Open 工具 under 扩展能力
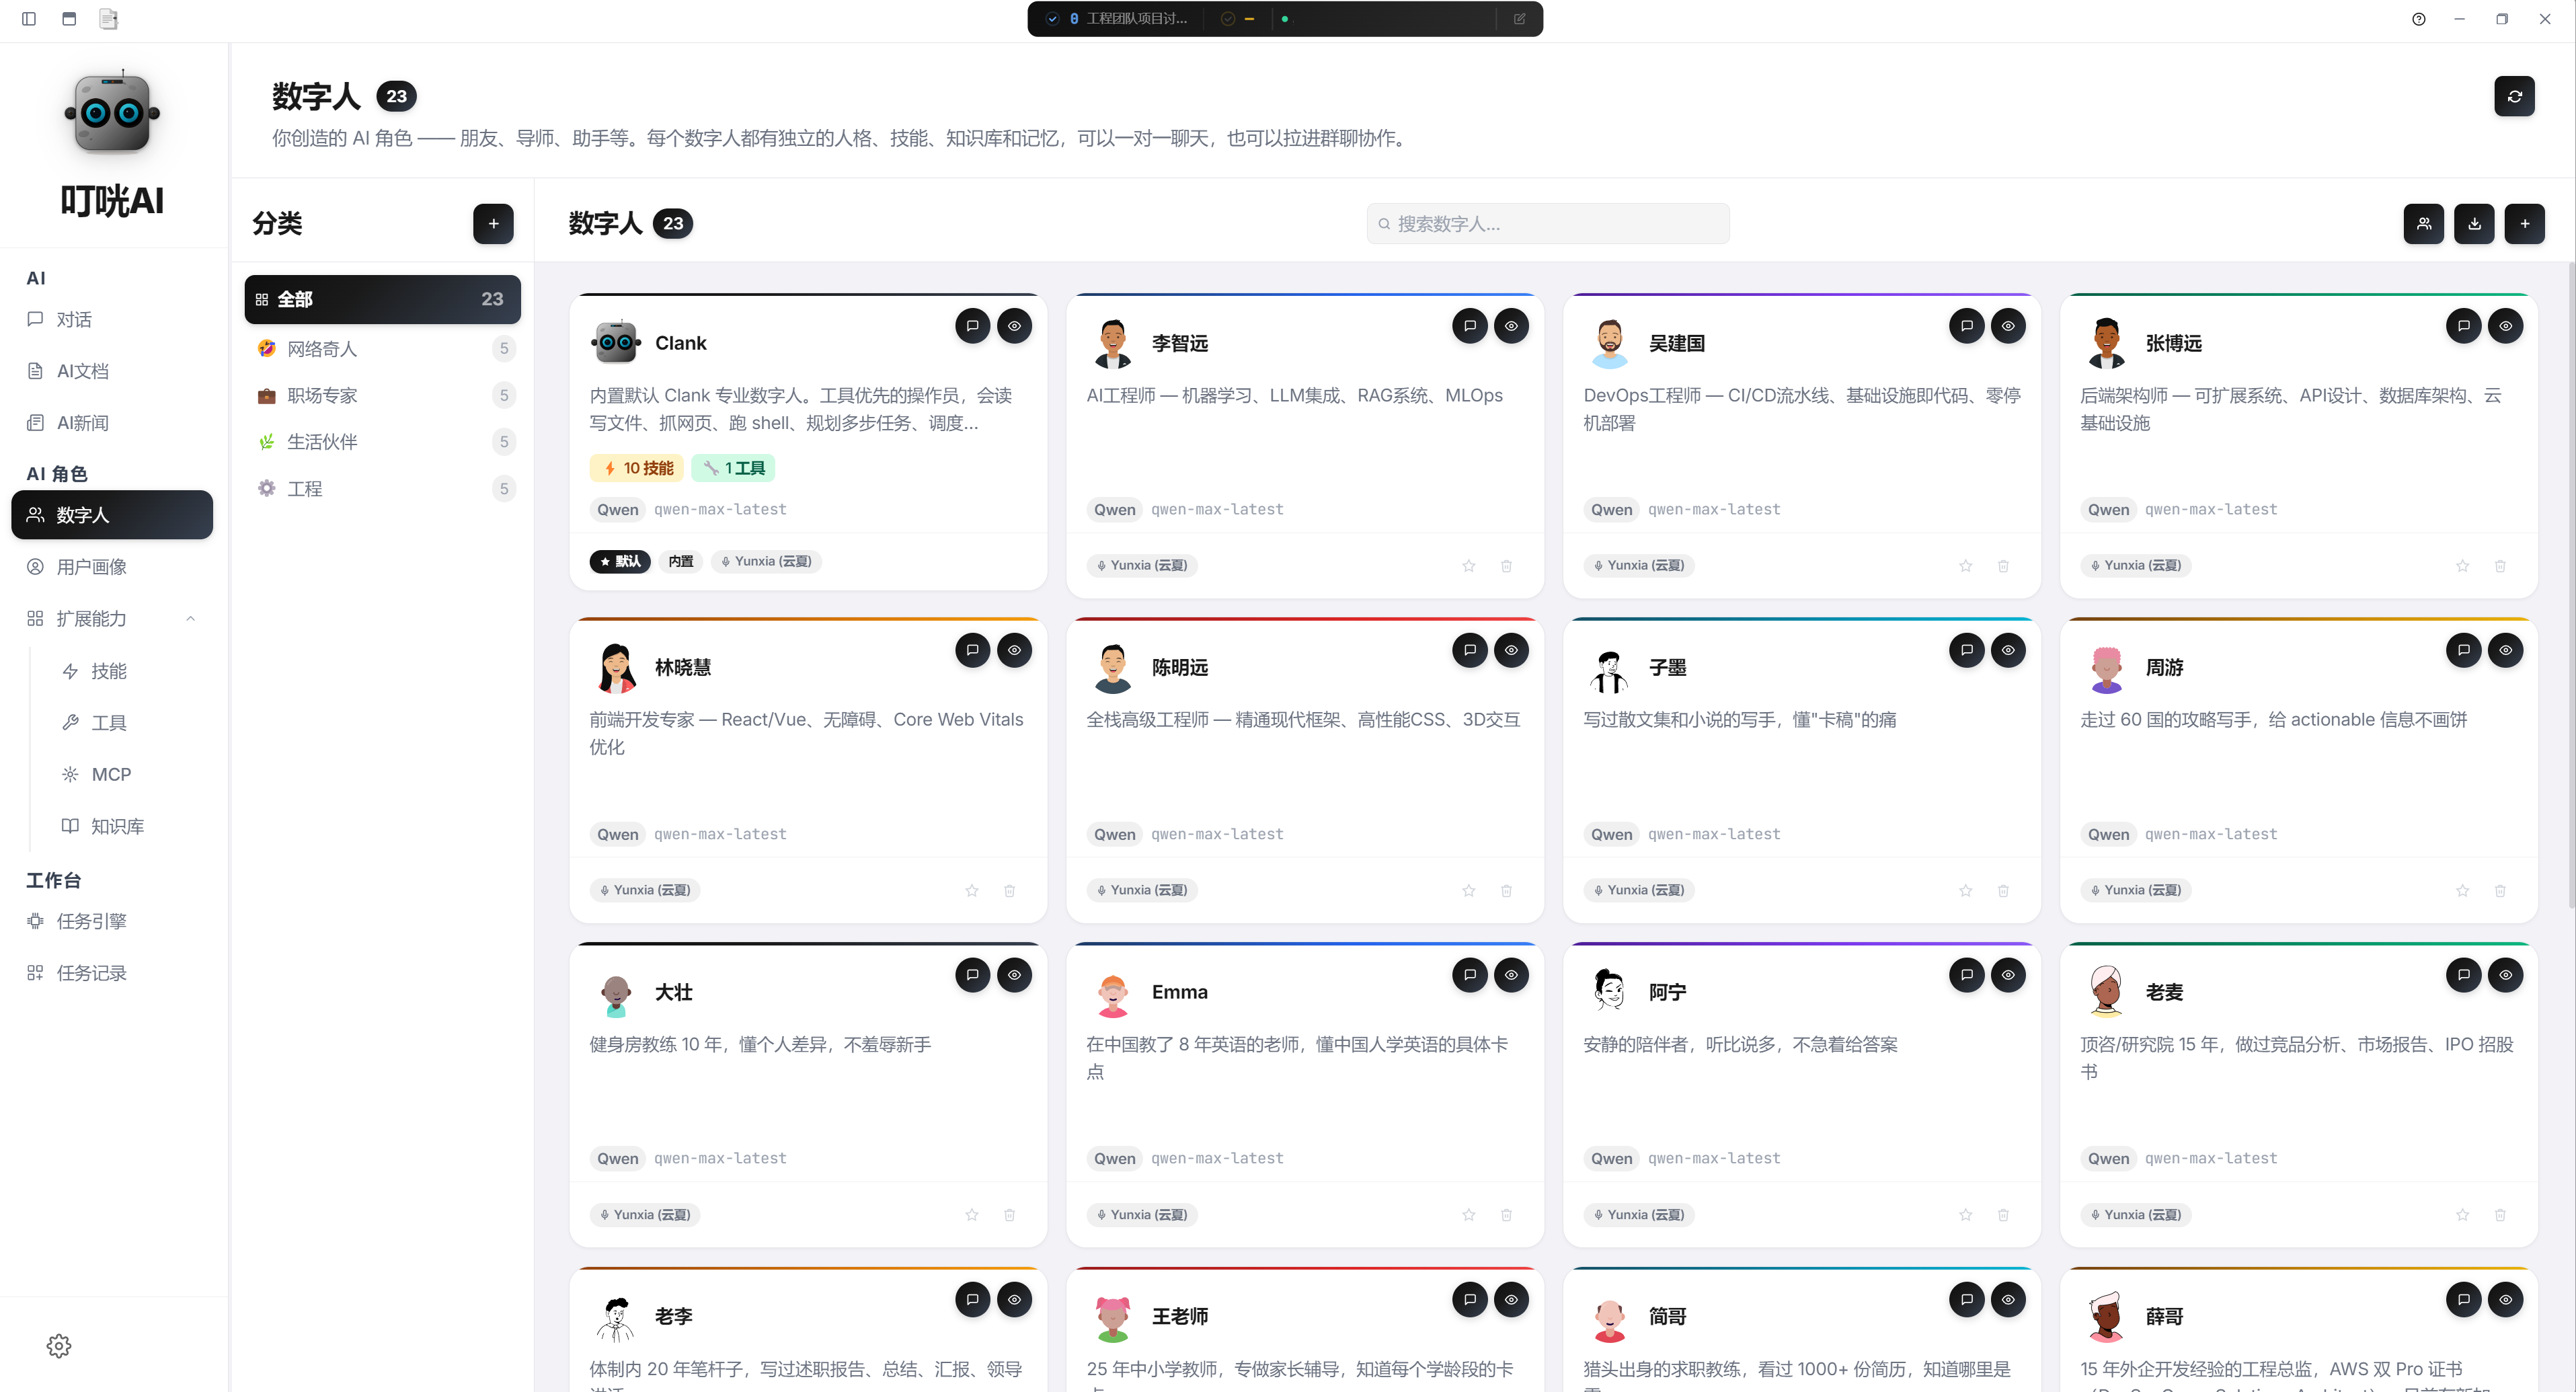The width and height of the screenshot is (2576, 1392). [129, 723]
